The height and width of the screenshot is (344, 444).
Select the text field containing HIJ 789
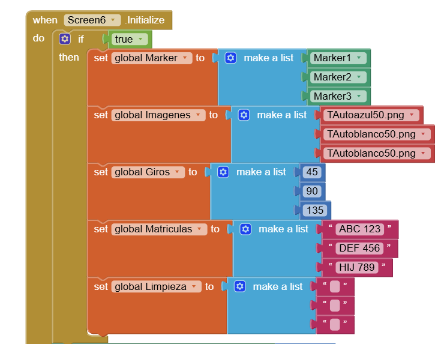(x=357, y=267)
